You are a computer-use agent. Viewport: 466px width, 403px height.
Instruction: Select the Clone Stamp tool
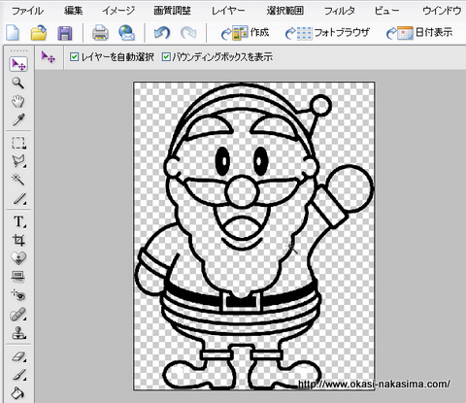tap(18, 332)
